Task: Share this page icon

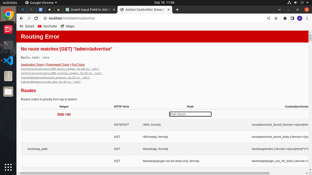Action: pos(269,19)
